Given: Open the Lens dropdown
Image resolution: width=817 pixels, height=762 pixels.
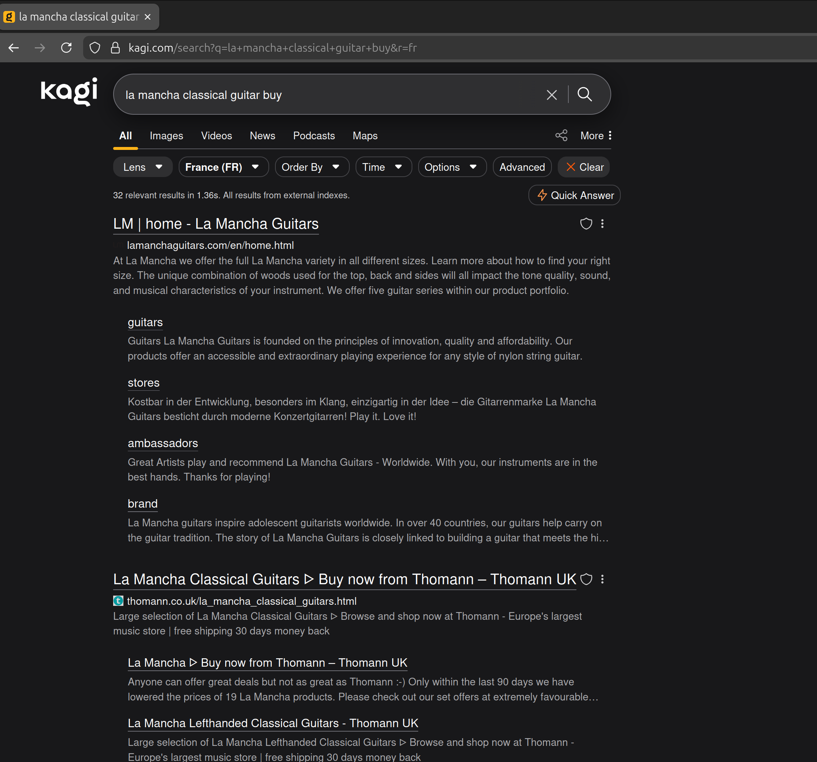Looking at the screenshot, I should (142, 167).
